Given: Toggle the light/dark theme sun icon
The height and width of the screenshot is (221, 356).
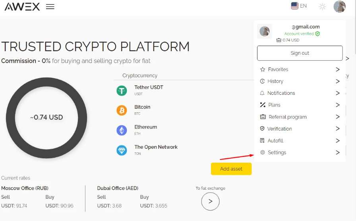Looking at the screenshot, I should coord(322,7).
